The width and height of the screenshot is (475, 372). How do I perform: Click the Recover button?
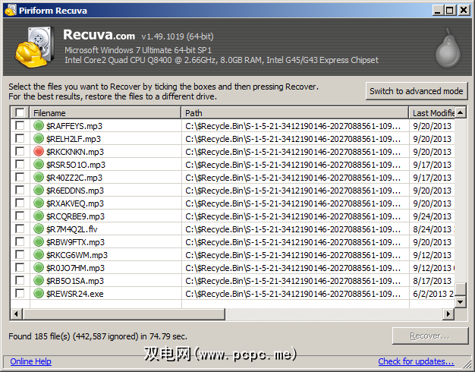pos(430,336)
